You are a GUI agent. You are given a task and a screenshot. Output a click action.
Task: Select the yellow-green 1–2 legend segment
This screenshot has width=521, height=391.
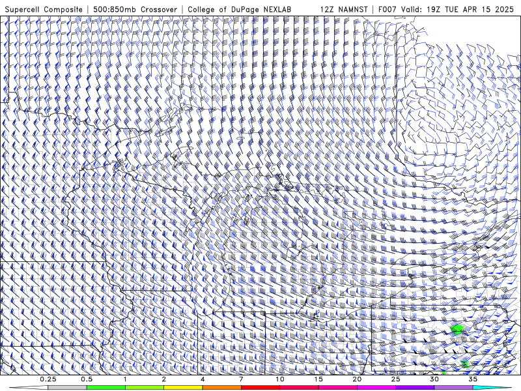pyautogui.click(x=145, y=388)
